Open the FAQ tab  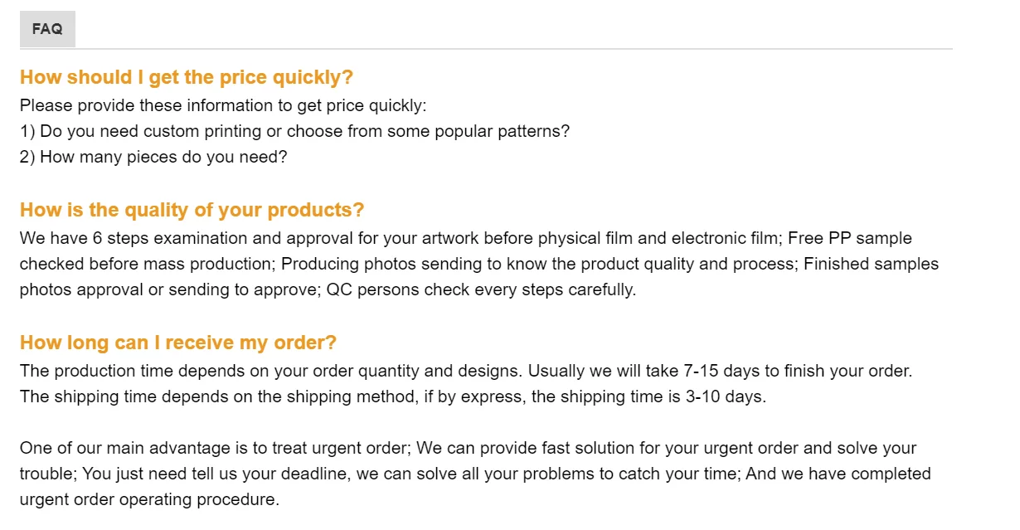[x=47, y=29]
